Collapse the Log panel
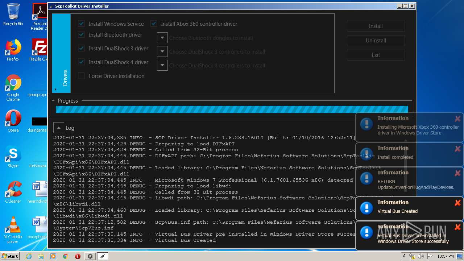464x261 pixels. tap(59, 128)
